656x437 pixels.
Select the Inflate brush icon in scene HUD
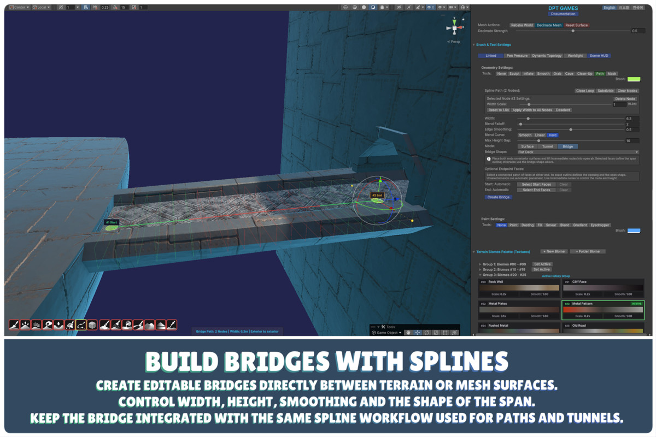[25, 325]
